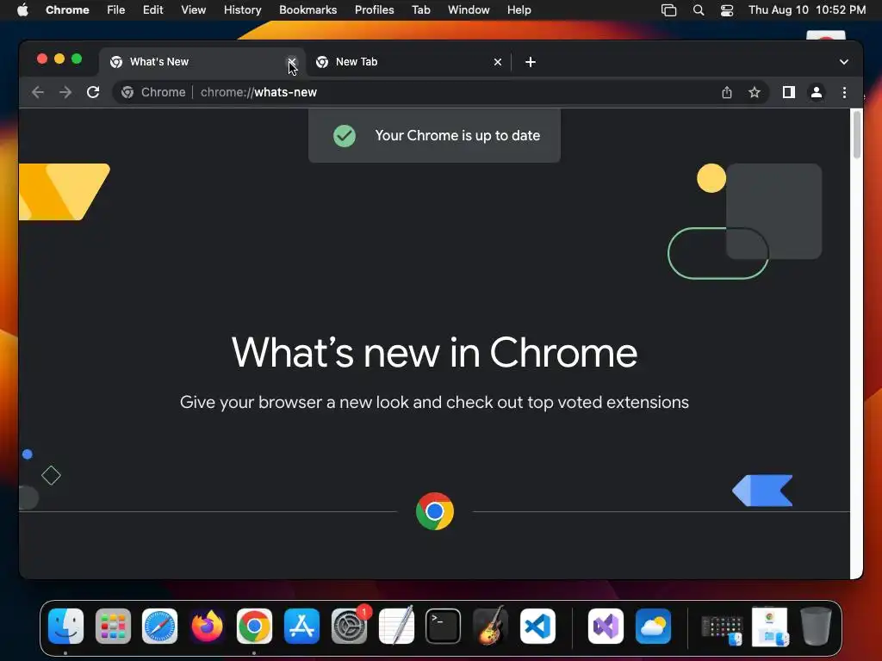The width and height of the screenshot is (882, 661).
Task: Open App Store from the Dock
Action: [302, 627]
